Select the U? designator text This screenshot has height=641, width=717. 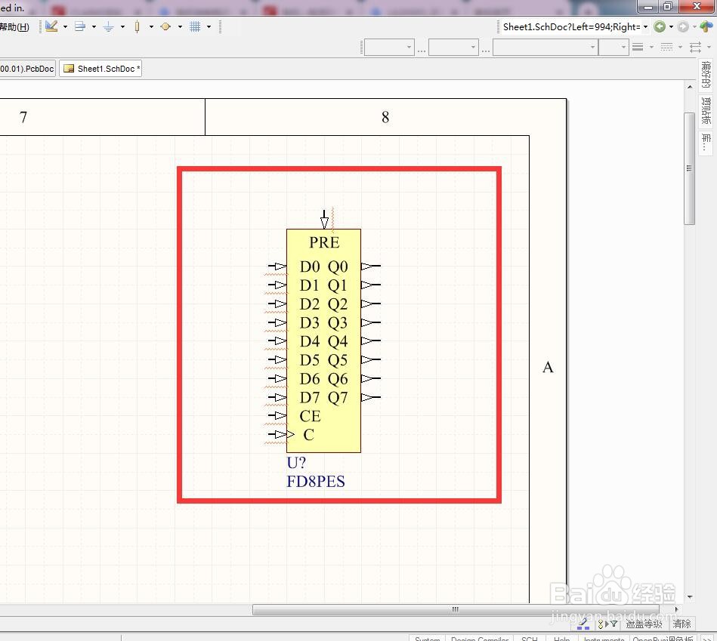coord(296,463)
